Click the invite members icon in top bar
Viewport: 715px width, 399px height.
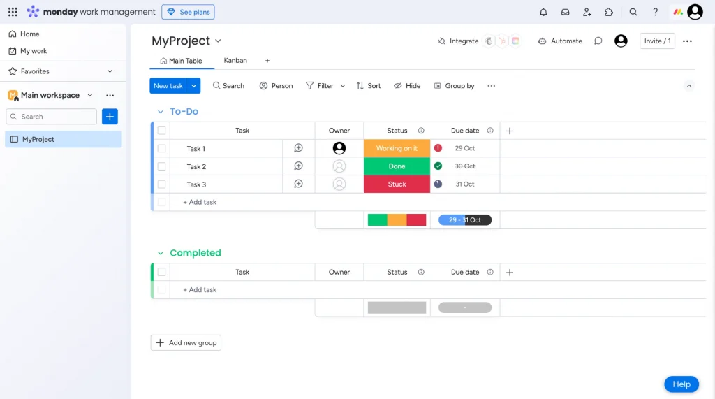click(587, 12)
